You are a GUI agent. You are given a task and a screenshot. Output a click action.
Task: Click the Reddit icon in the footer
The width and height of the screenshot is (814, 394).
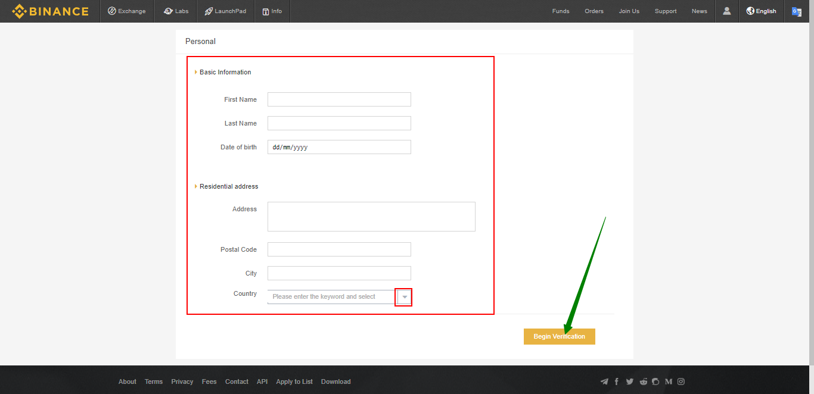coord(644,382)
